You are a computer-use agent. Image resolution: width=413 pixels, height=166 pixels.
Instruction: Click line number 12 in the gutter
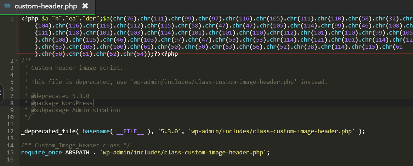10,131
